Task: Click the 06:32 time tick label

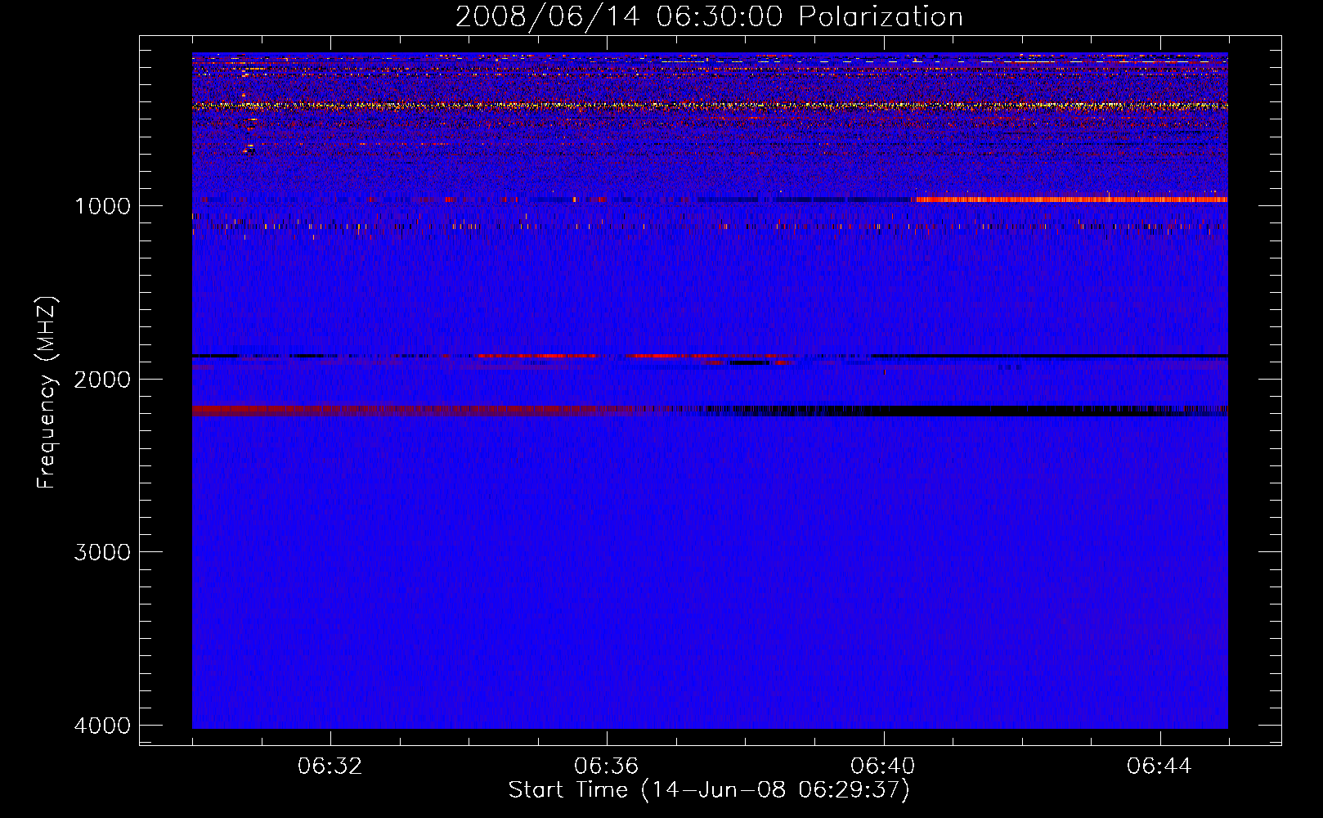Action: tap(330, 766)
